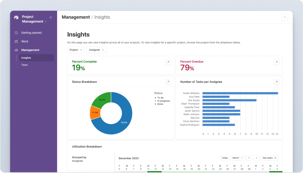Click the See tasks button

pyautogui.click(x=269, y=158)
